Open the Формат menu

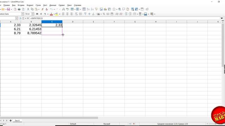(x=30, y=5)
